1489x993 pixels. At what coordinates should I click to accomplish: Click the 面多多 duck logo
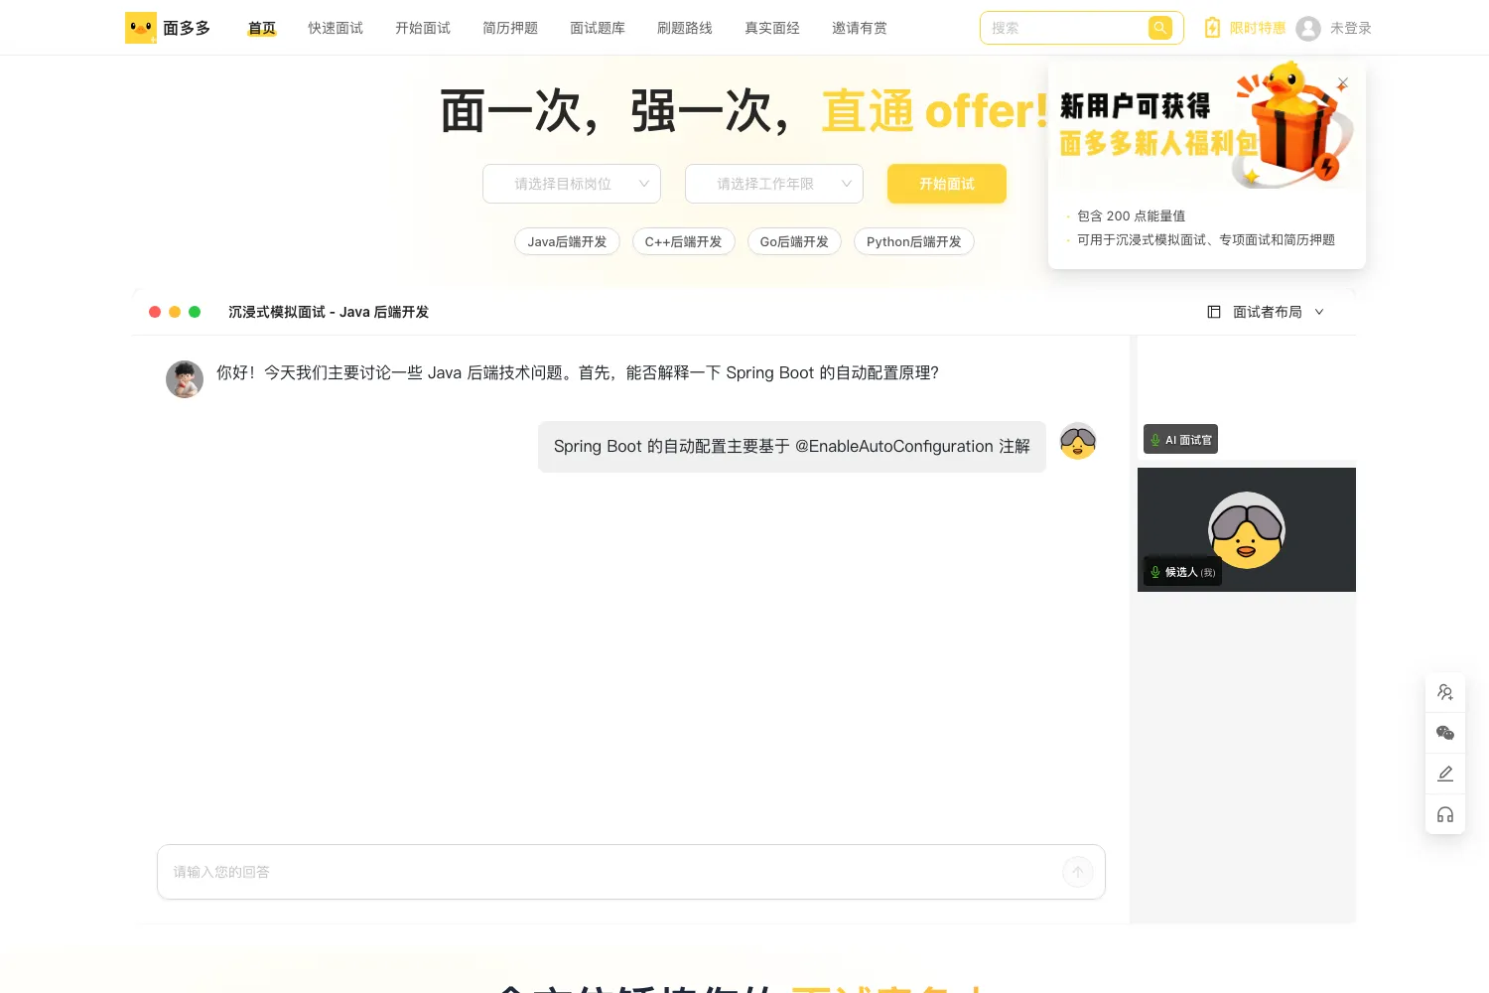(141, 28)
